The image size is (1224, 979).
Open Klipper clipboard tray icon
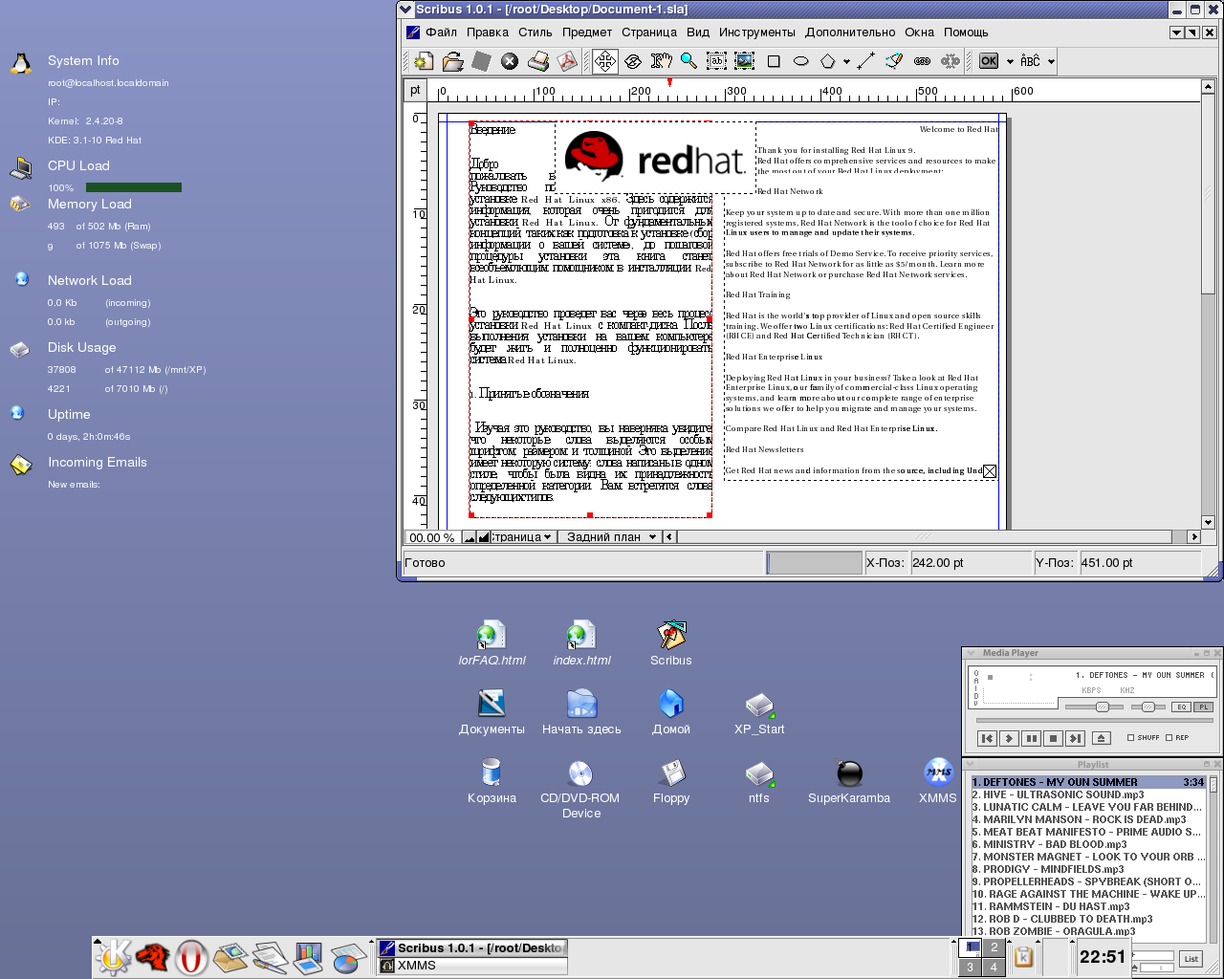click(1023, 957)
